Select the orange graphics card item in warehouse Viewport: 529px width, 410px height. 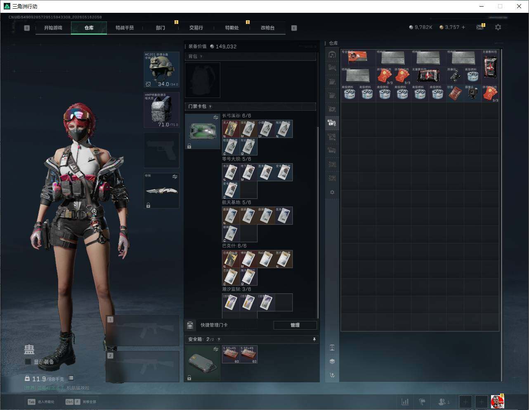point(358,58)
